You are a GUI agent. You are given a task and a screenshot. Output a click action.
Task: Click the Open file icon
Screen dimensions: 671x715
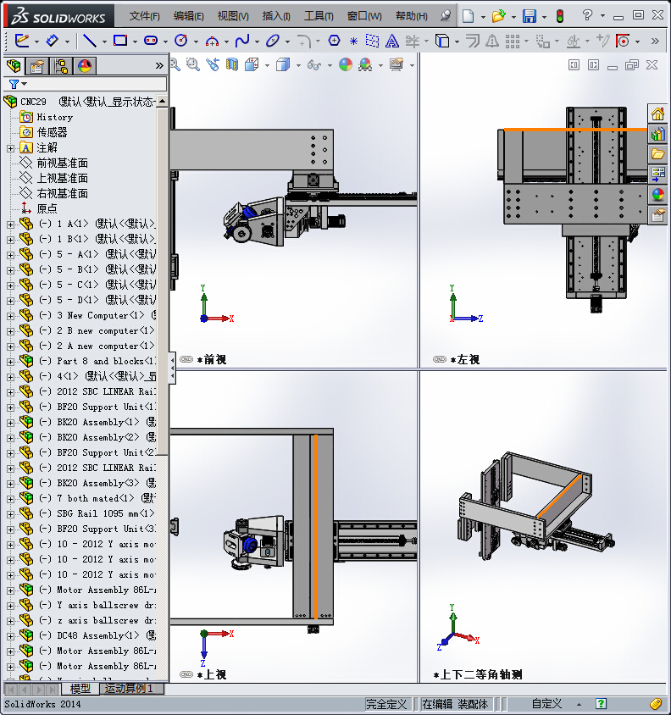(x=498, y=16)
